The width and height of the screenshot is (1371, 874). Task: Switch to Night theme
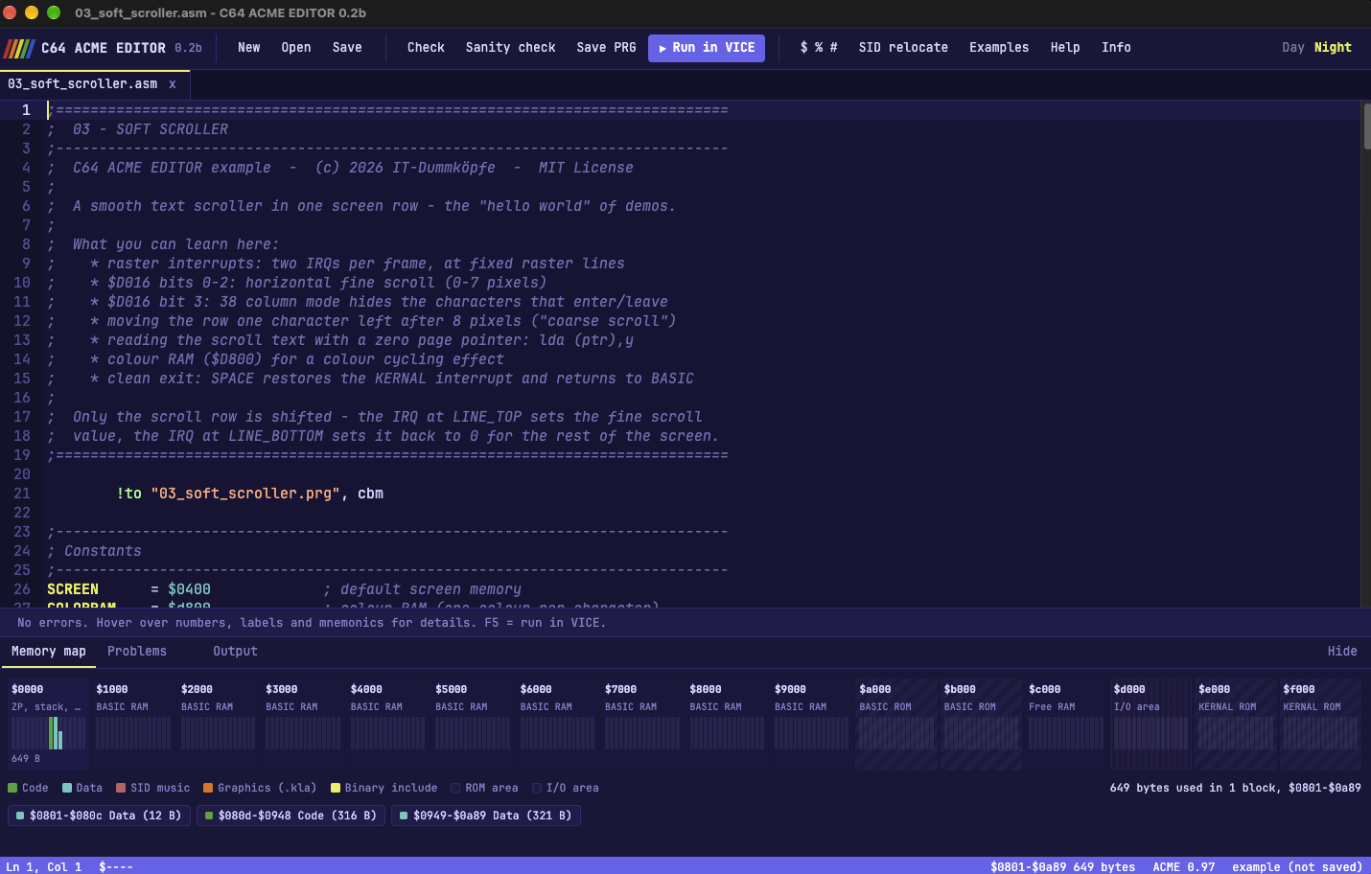(1333, 48)
